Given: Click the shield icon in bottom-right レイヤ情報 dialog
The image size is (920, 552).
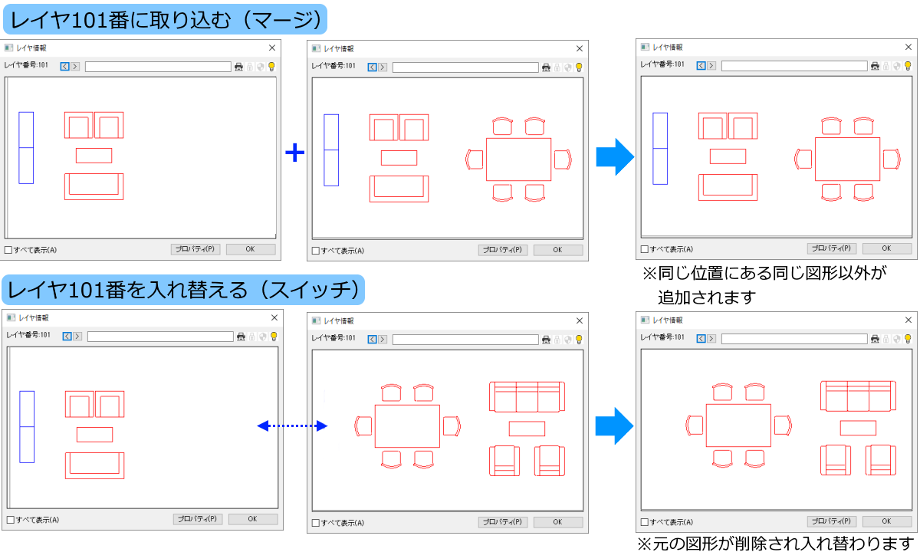Looking at the screenshot, I should 897,338.
